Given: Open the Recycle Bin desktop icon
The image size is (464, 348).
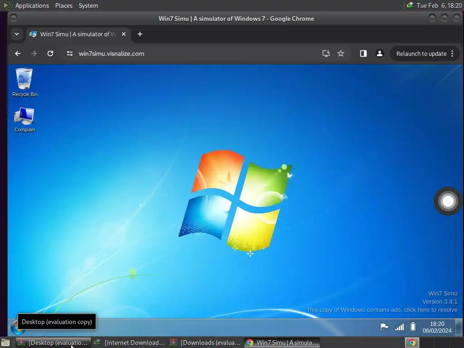Looking at the screenshot, I should pyautogui.click(x=24, y=82).
